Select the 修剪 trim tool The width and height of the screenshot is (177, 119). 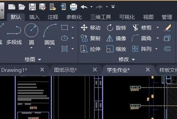(142, 28)
